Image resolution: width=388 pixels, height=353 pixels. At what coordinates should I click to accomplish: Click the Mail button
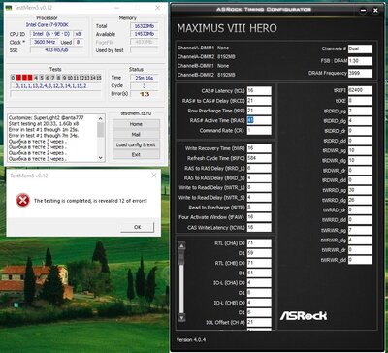[x=136, y=134]
